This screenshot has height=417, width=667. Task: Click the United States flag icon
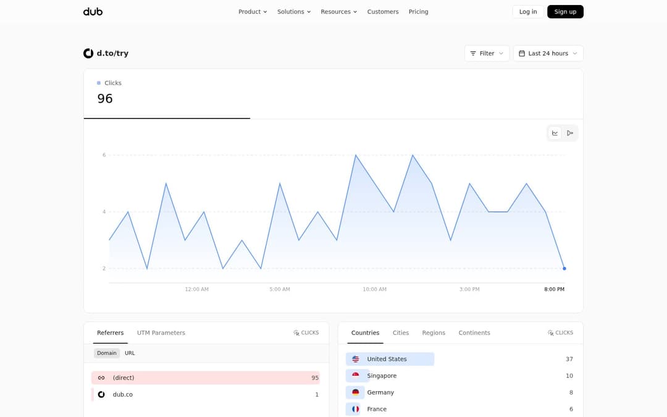click(356, 359)
